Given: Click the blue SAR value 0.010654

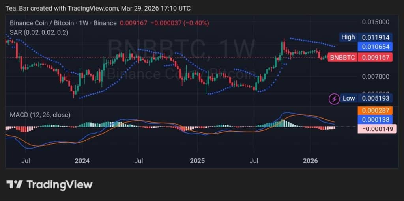Looking at the screenshot, I should 376,47.
